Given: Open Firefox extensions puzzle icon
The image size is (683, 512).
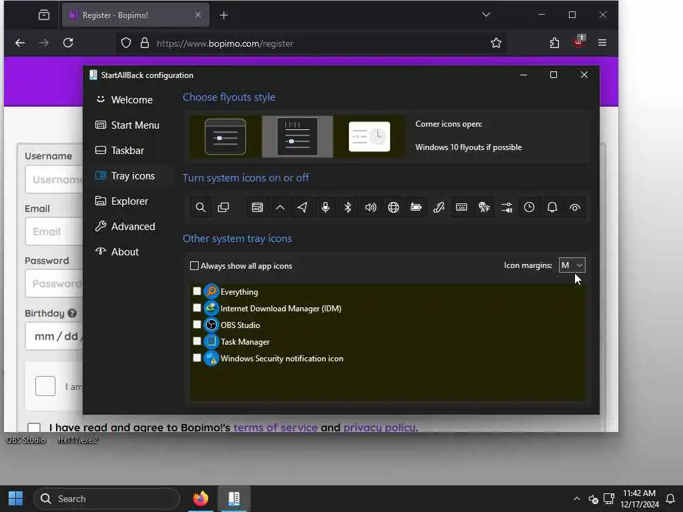Looking at the screenshot, I should [554, 43].
